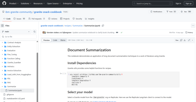Copy file path icon next to Summarize.ipynb
This screenshot has width=196, height=102.
click(103, 26)
